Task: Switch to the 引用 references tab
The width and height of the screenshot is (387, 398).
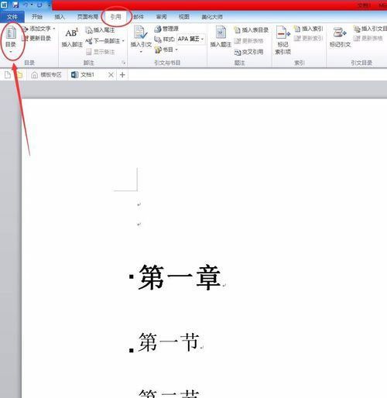Action: 115,17
